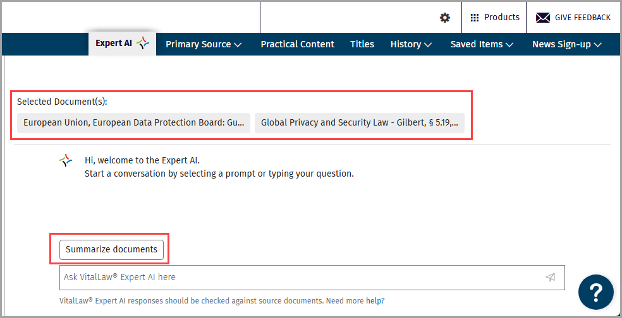Open the Practical Content menu item

(298, 44)
